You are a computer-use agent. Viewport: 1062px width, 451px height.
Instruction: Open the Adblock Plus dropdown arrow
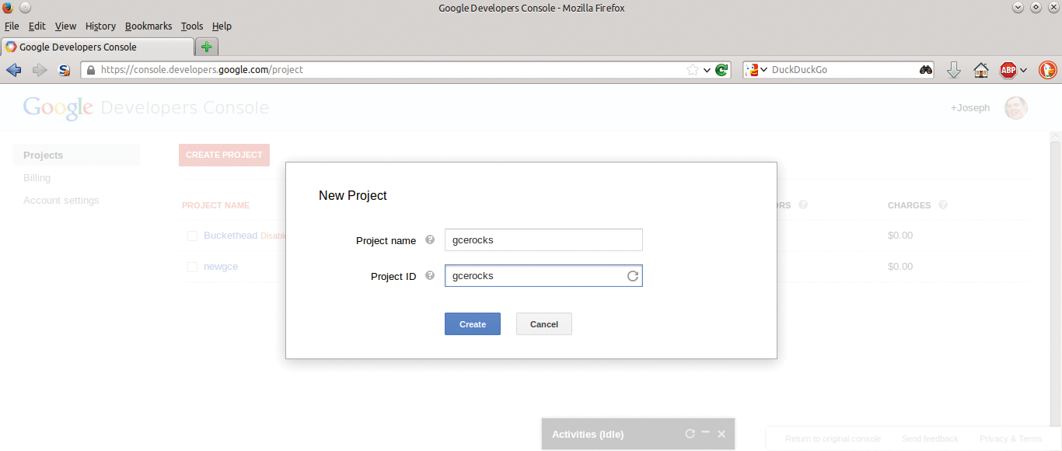(x=1024, y=70)
